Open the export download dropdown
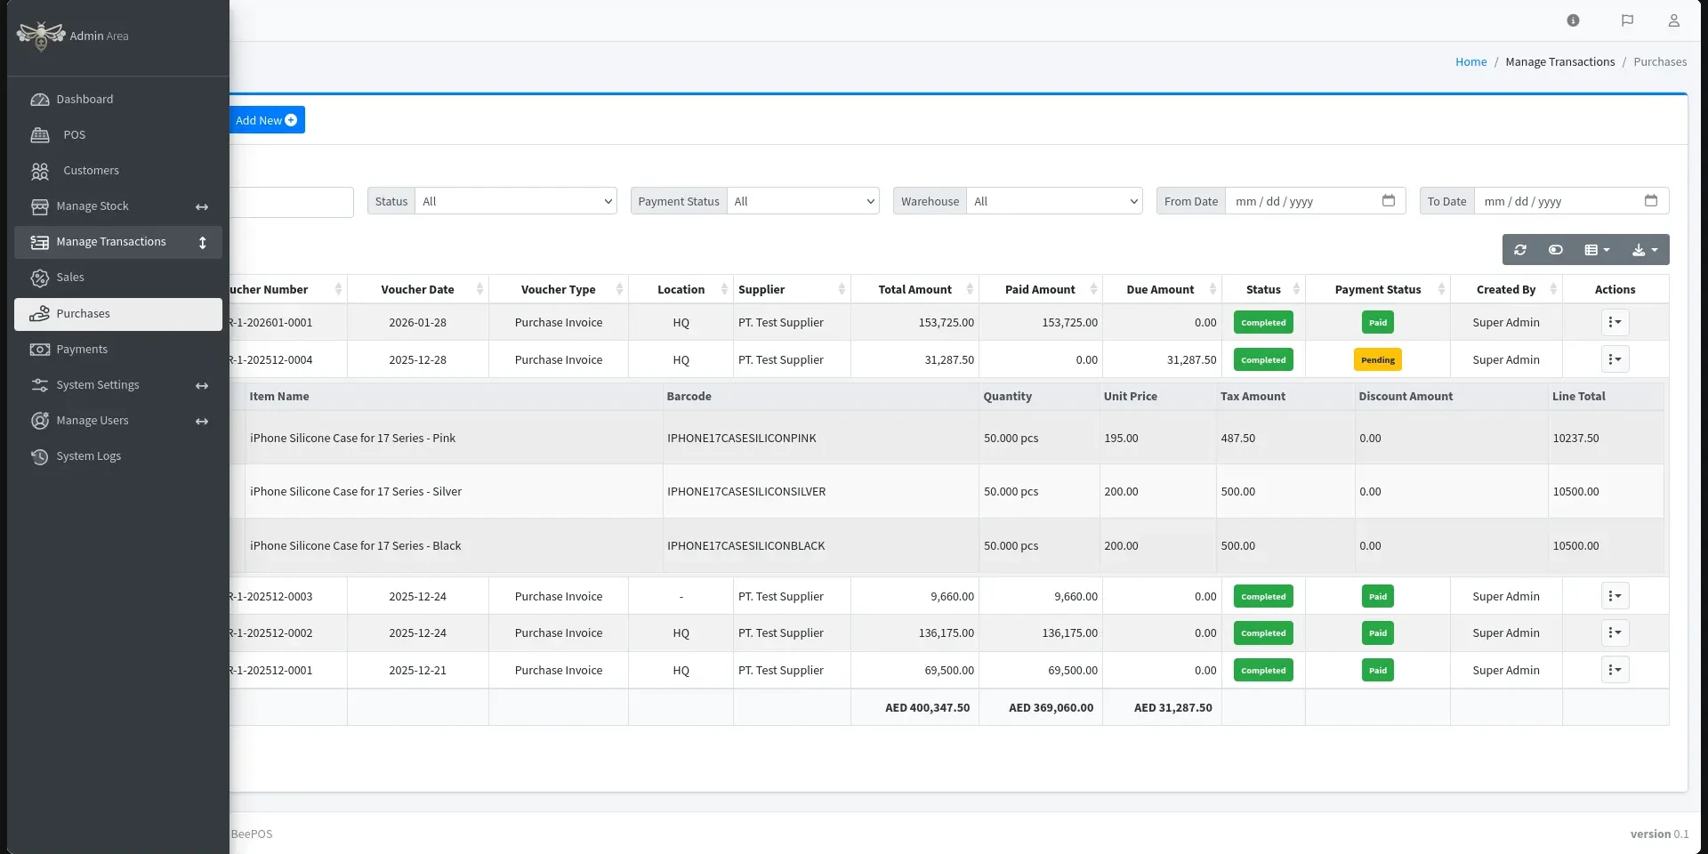Screen dimensions: 1708x854 [1644, 250]
